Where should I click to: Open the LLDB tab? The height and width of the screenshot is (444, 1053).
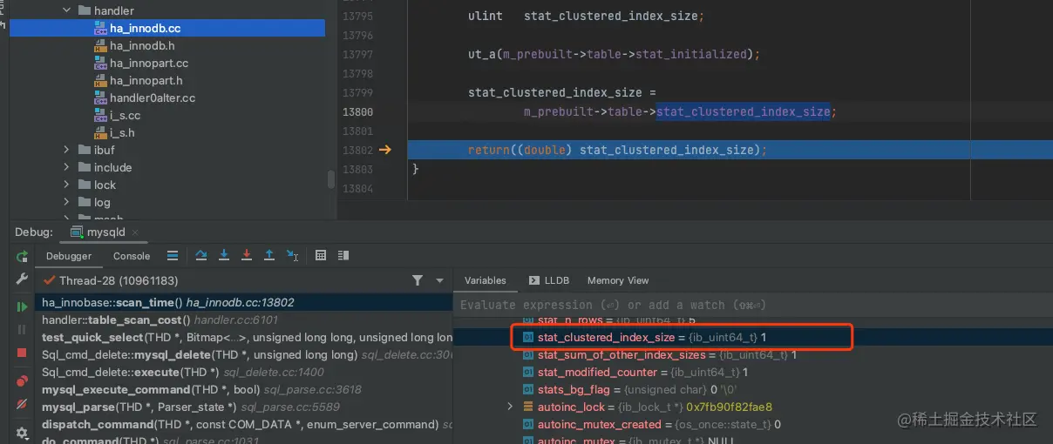tap(549, 280)
